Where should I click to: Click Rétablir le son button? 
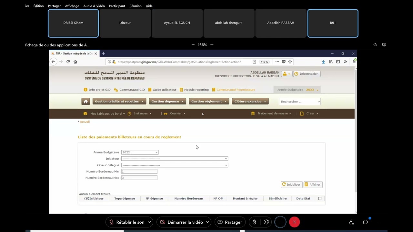click(x=126, y=222)
